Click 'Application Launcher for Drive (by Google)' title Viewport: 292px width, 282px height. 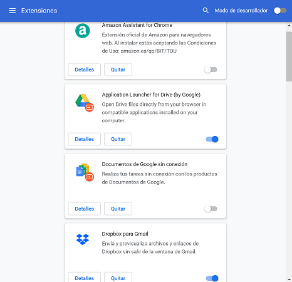[x=151, y=95]
